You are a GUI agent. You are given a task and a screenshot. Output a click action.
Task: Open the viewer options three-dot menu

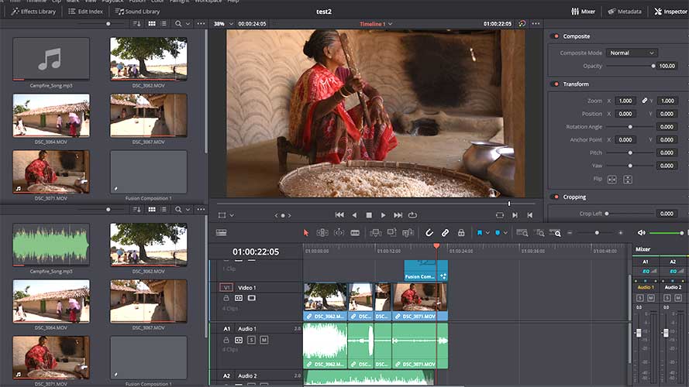[x=536, y=24]
